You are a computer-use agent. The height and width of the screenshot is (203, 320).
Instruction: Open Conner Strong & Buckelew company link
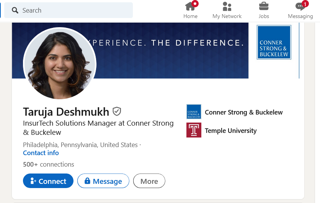pos(244,112)
